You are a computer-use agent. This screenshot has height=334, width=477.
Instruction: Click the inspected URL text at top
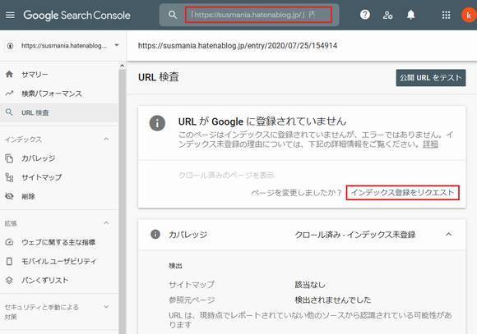tap(238, 46)
